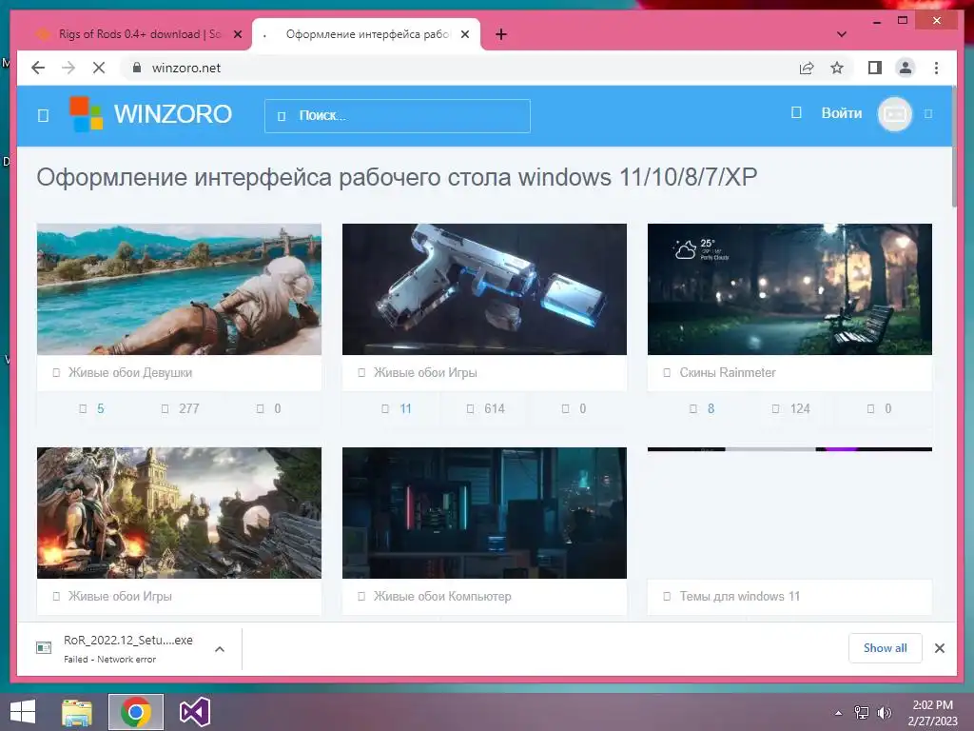Viewport: 974px width, 731px height.
Task: Open a new browser tab
Action: pyautogui.click(x=501, y=34)
